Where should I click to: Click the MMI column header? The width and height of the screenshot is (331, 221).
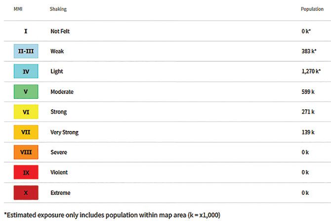tap(18, 9)
